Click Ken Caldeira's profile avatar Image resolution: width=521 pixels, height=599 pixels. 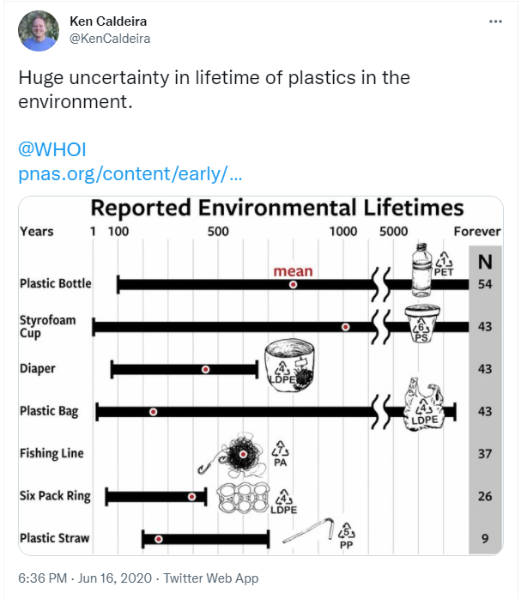tap(39, 31)
